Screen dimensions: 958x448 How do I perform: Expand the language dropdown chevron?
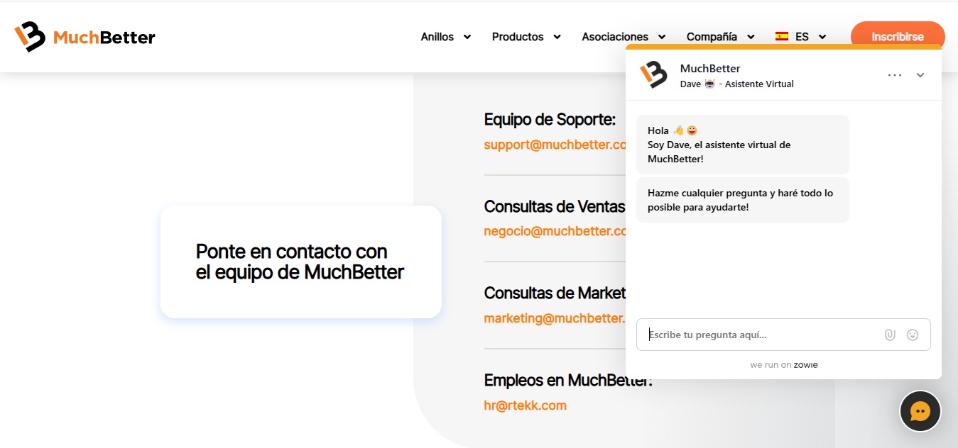[x=822, y=37]
